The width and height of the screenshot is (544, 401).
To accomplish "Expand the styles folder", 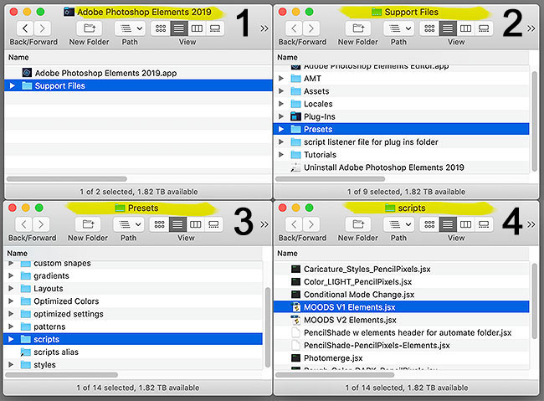I will point(11,364).
